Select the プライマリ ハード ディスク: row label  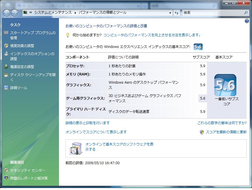[86, 111]
